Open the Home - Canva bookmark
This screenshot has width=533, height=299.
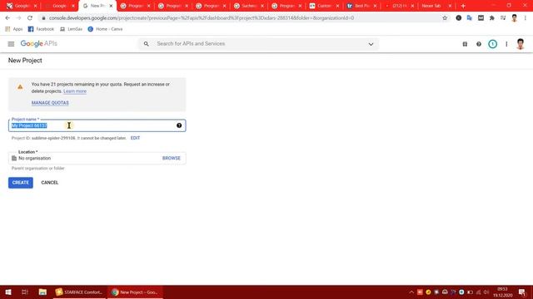[x=106, y=29]
